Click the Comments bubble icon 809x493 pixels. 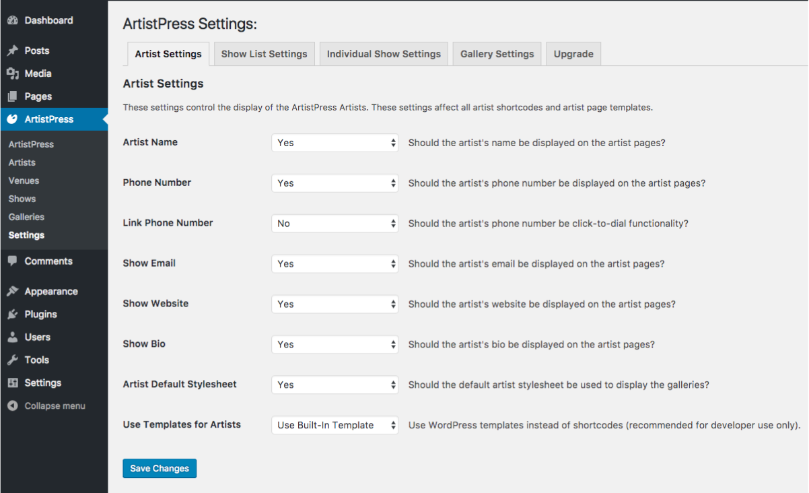coord(12,261)
